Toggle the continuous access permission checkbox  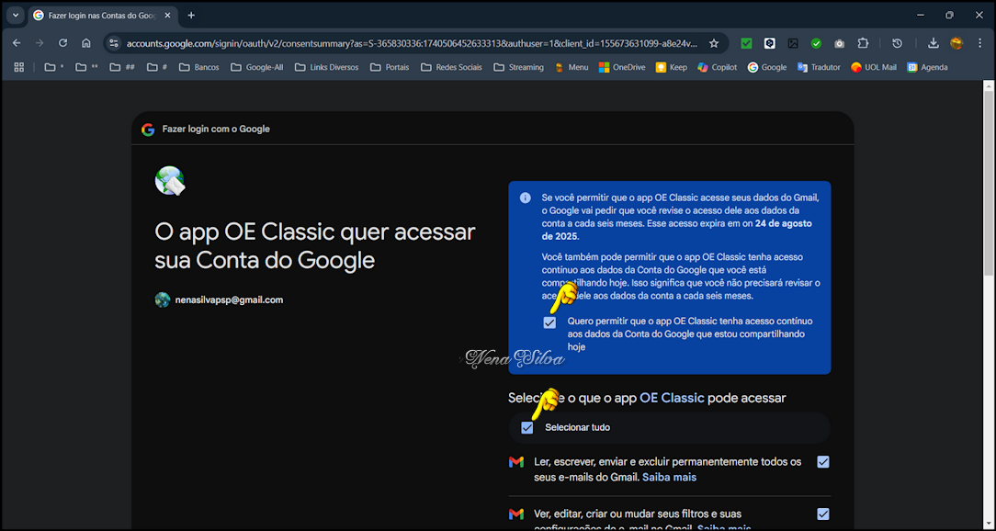coord(549,322)
